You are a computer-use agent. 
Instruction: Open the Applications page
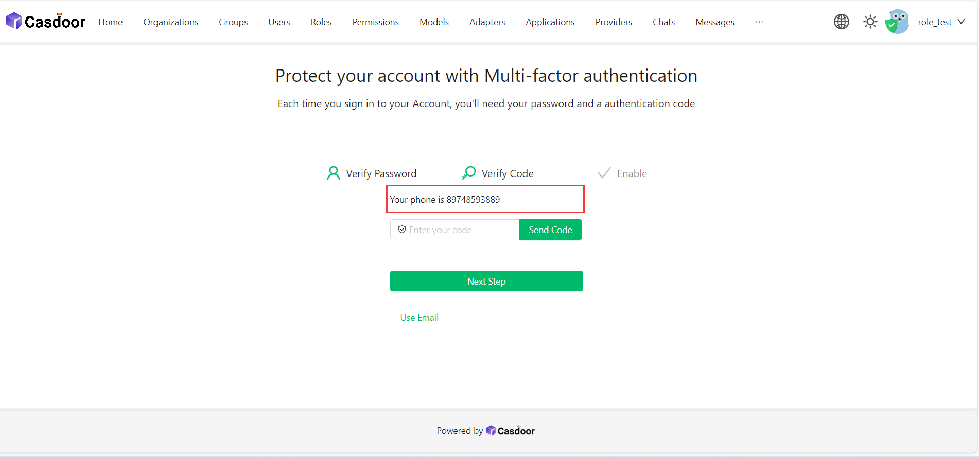[x=550, y=22]
